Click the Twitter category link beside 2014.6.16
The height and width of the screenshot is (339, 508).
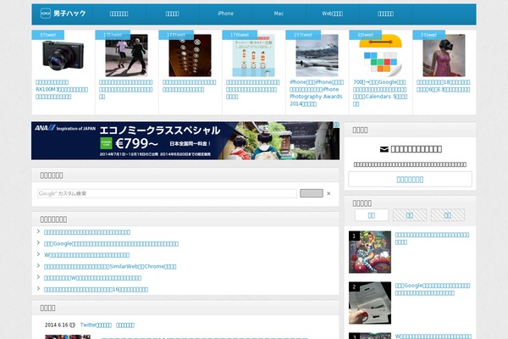coord(96,325)
